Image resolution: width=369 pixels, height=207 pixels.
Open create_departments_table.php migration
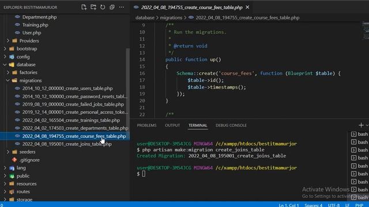point(75,128)
